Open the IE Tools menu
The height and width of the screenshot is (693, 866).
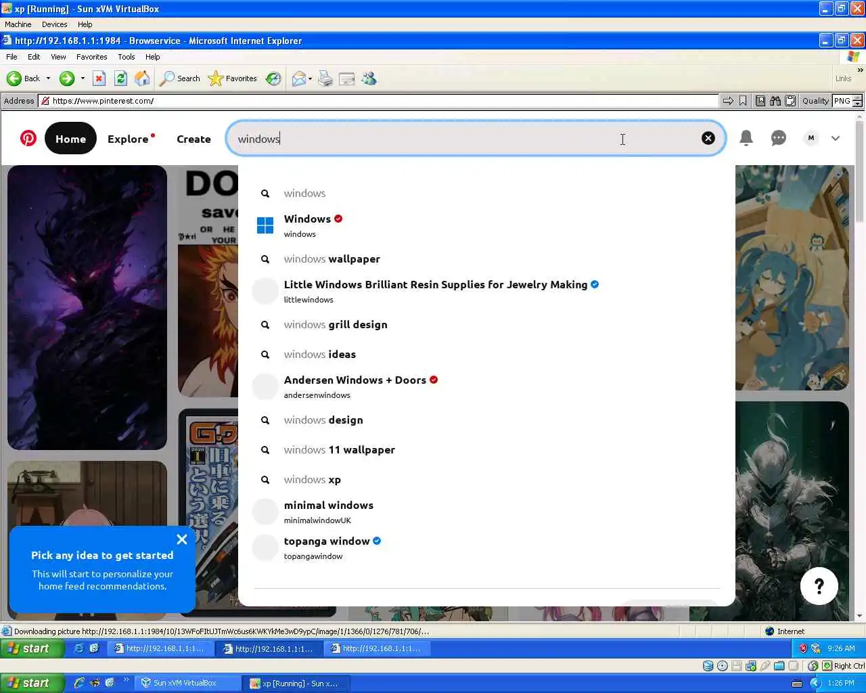click(126, 57)
